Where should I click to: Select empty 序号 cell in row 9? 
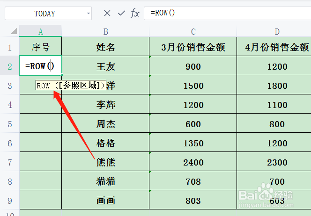pos(40,201)
